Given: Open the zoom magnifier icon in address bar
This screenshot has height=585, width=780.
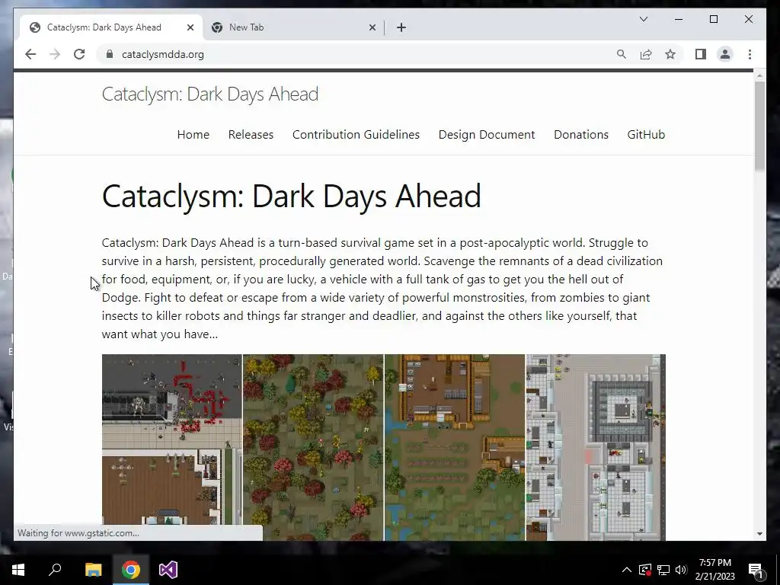Looking at the screenshot, I should click(x=622, y=54).
